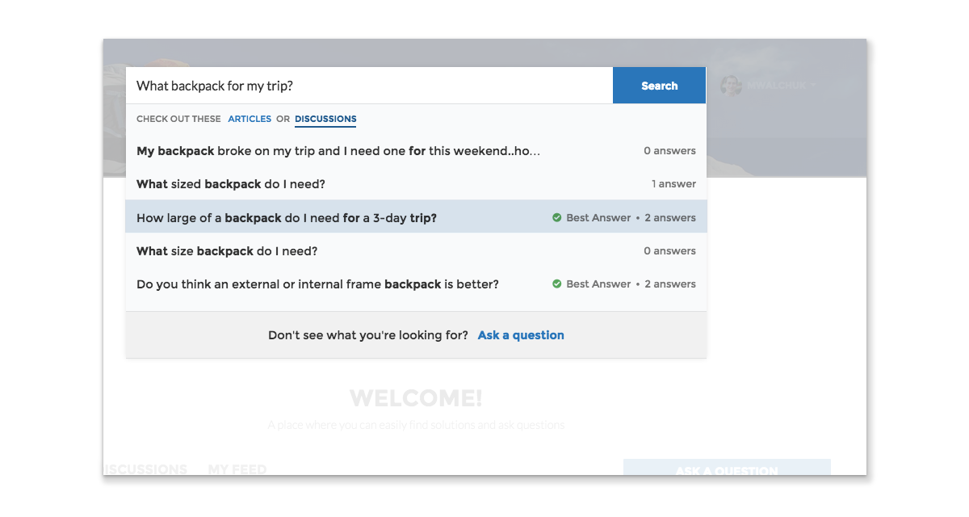
Task: Open external or internal frame backpack discussion
Action: click(x=317, y=284)
